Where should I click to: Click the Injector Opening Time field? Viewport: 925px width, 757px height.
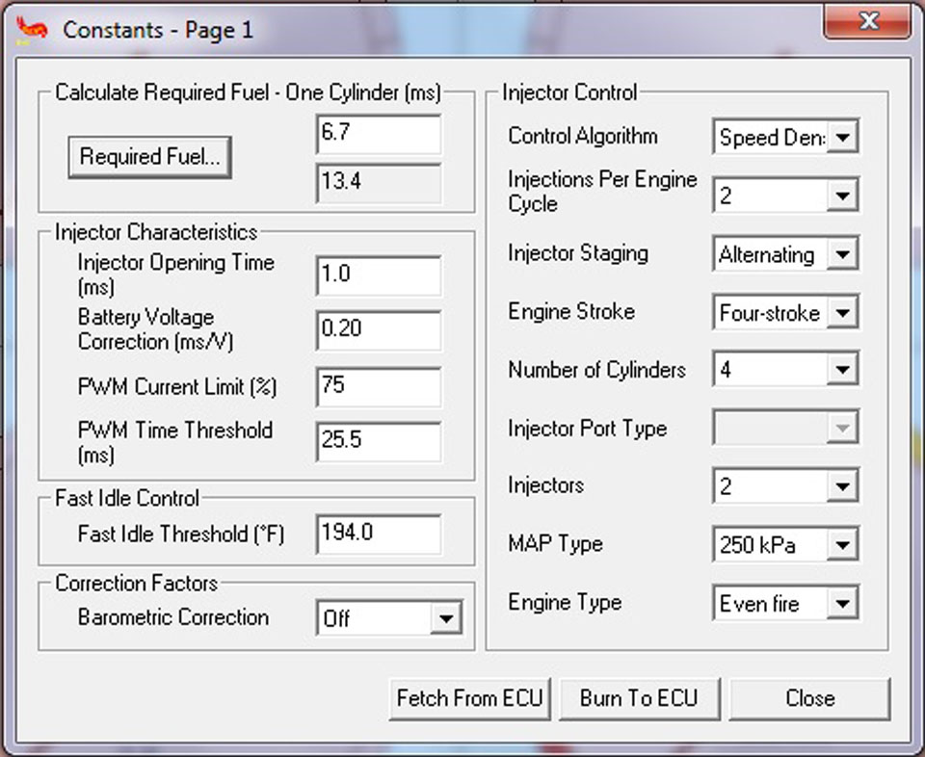tap(378, 274)
